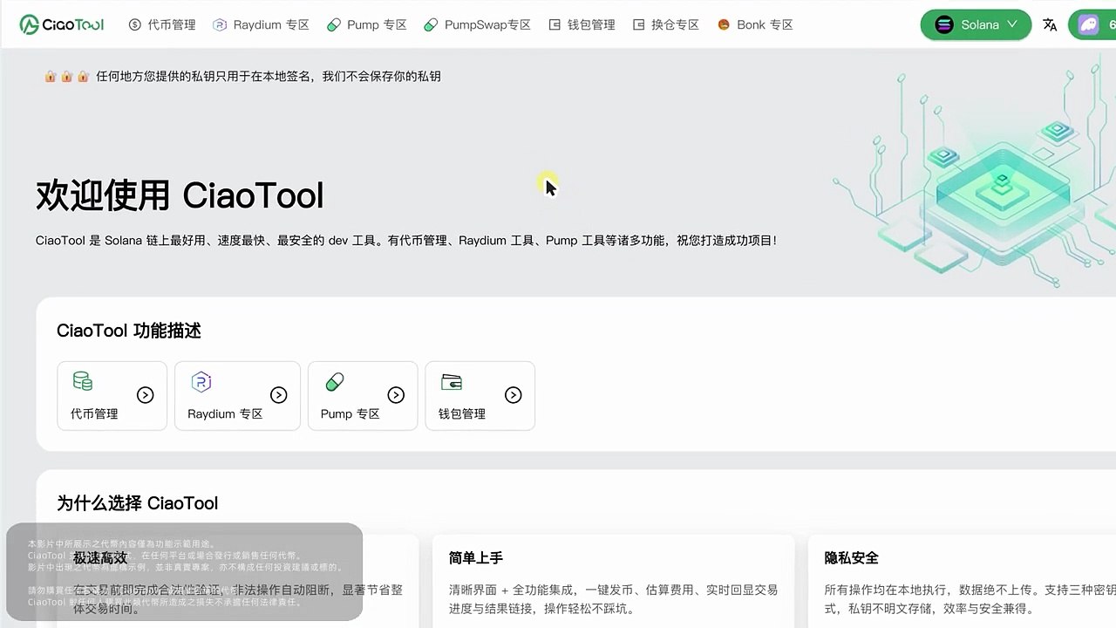Click the Bonk dog icon in navigation
Viewport: 1116px width, 628px height.
click(724, 25)
